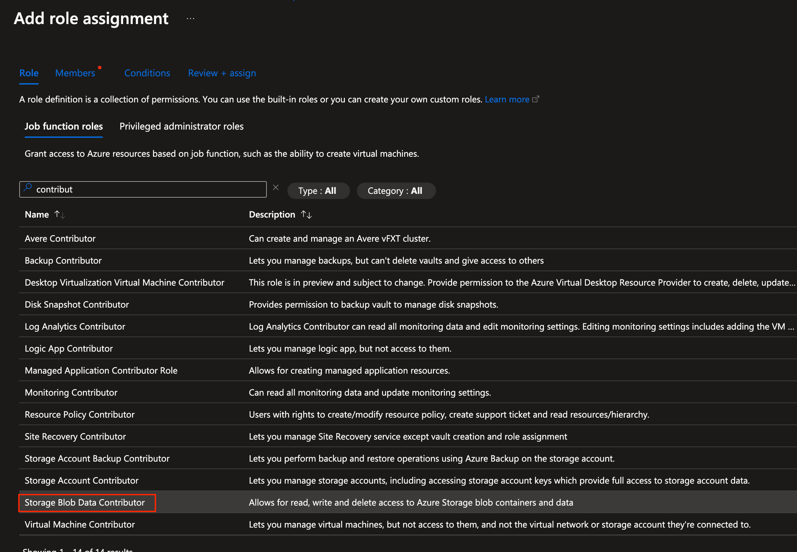Clear the role search with X icon
Viewport: 797px width, 552px height.
(x=276, y=187)
